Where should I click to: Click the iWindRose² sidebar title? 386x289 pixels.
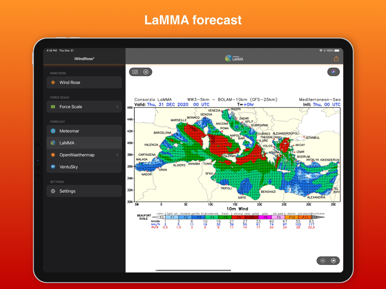(84, 59)
